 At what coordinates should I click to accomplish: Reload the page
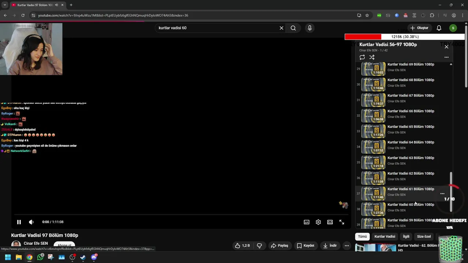23,15
